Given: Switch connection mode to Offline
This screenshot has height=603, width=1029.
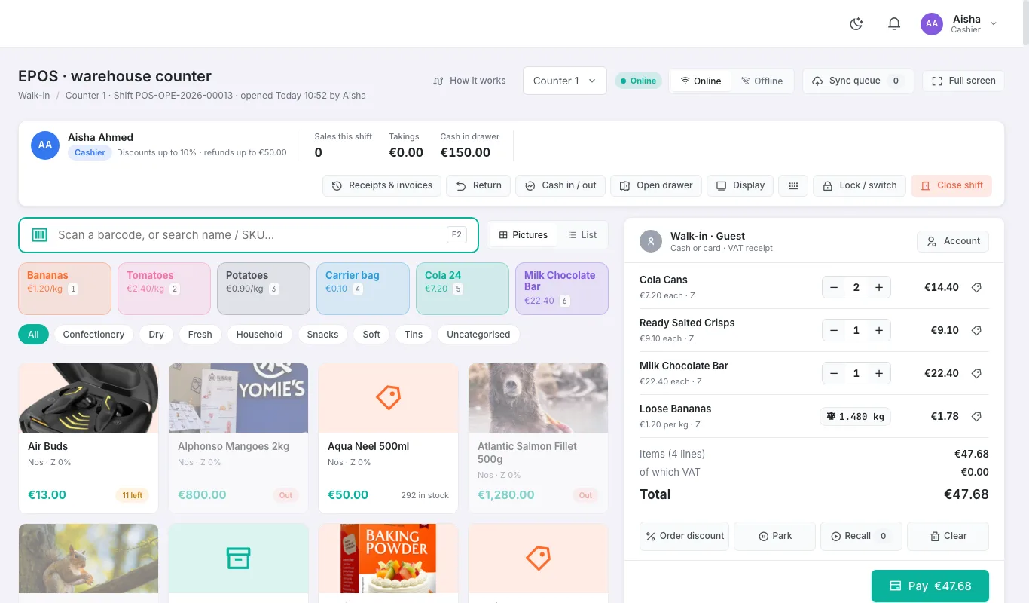Looking at the screenshot, I should (x=762, y=81).
